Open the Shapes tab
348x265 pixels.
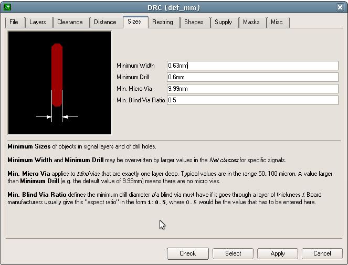195,22
